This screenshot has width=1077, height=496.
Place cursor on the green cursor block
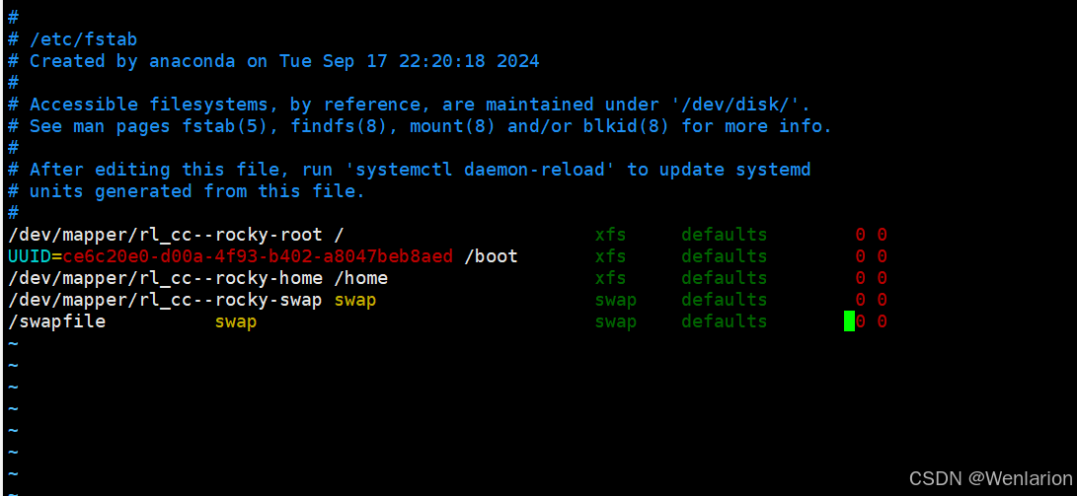pyautogui.click(x=850, y=321)
